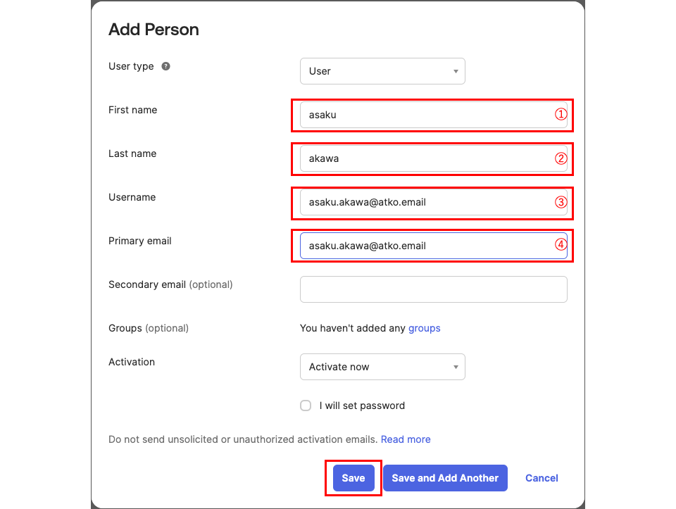Click the circled number 2 annotation

point(561,158)
